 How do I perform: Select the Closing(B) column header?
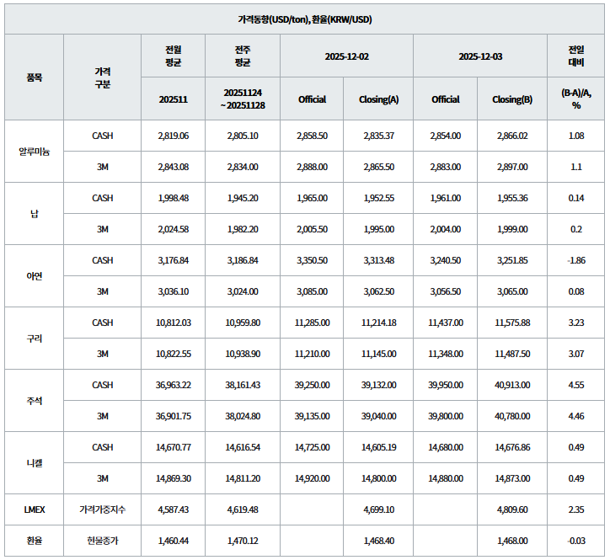tap(511, 99)
